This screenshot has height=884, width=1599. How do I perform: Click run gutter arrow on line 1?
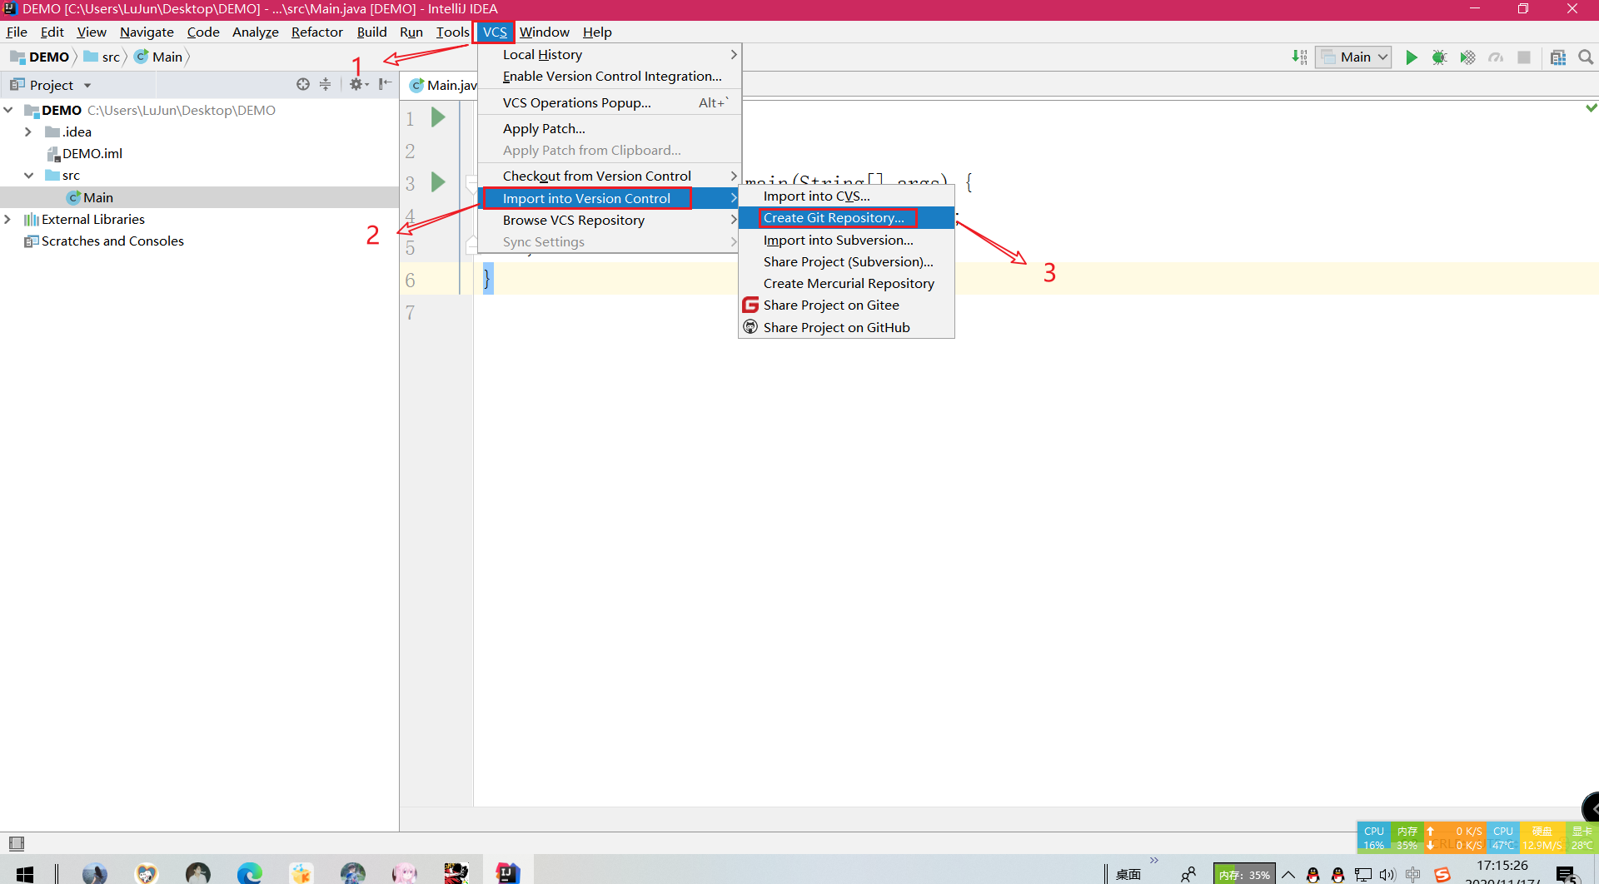[438, 117]
